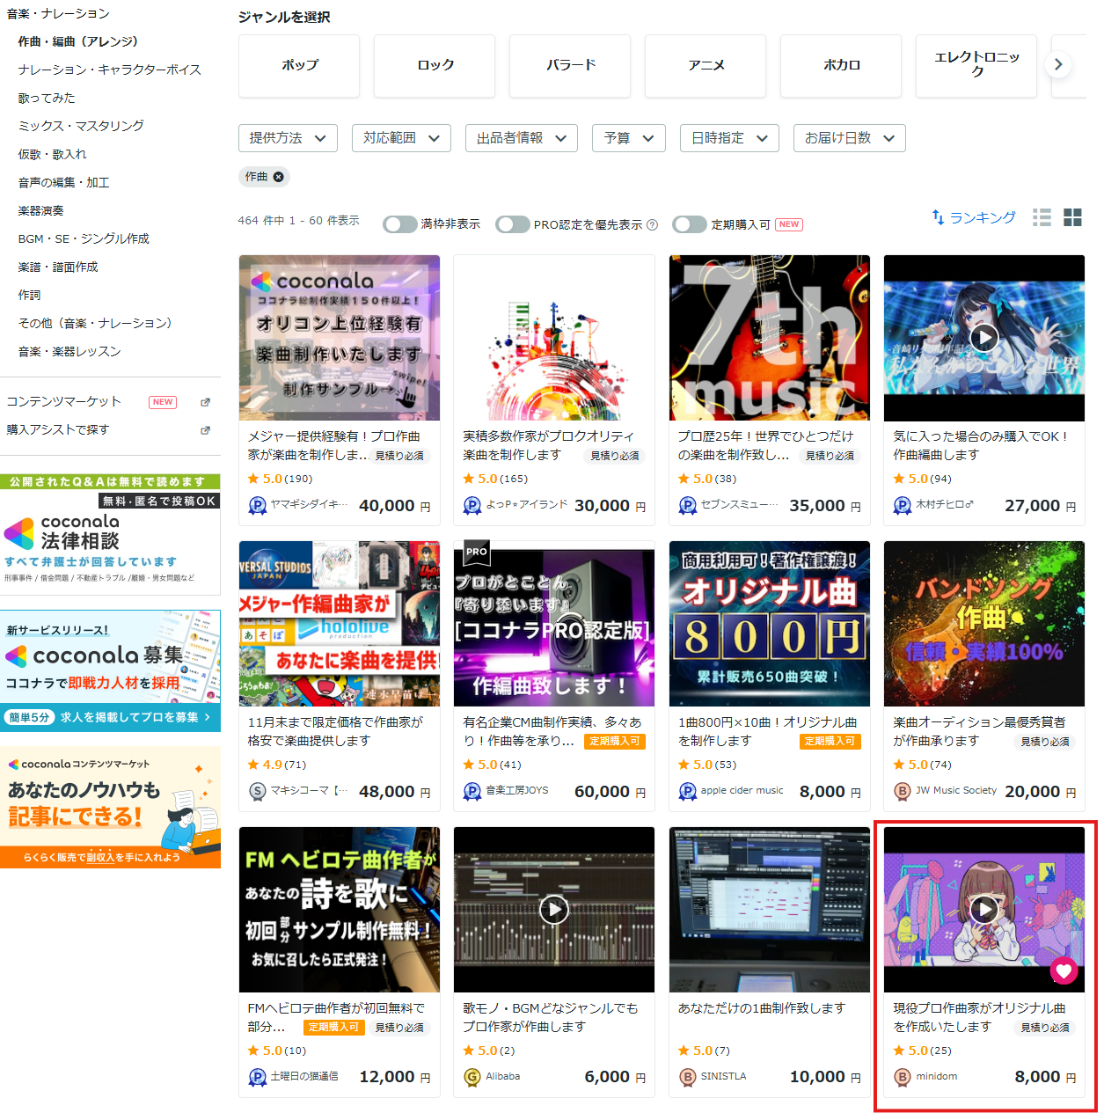Click external link icon beside コンテンツマーケット
The height and width of the screenshot is (1113, 1104).
pyautogui.click(x=205, y=402)
